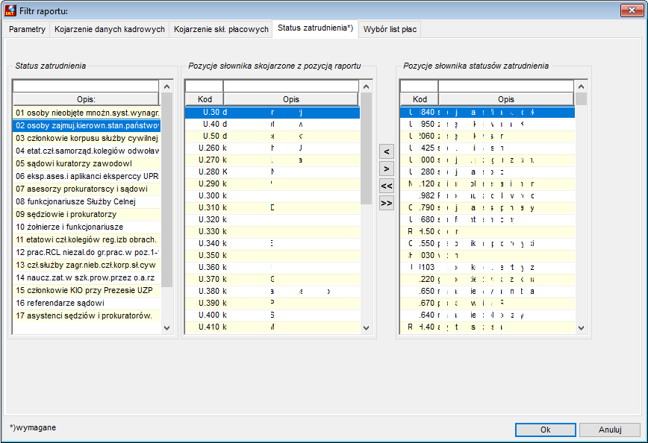Cancel with the Anuluj button
Image resolution: width=648 pixels, height=443 pixels.
tap(610, 430)
